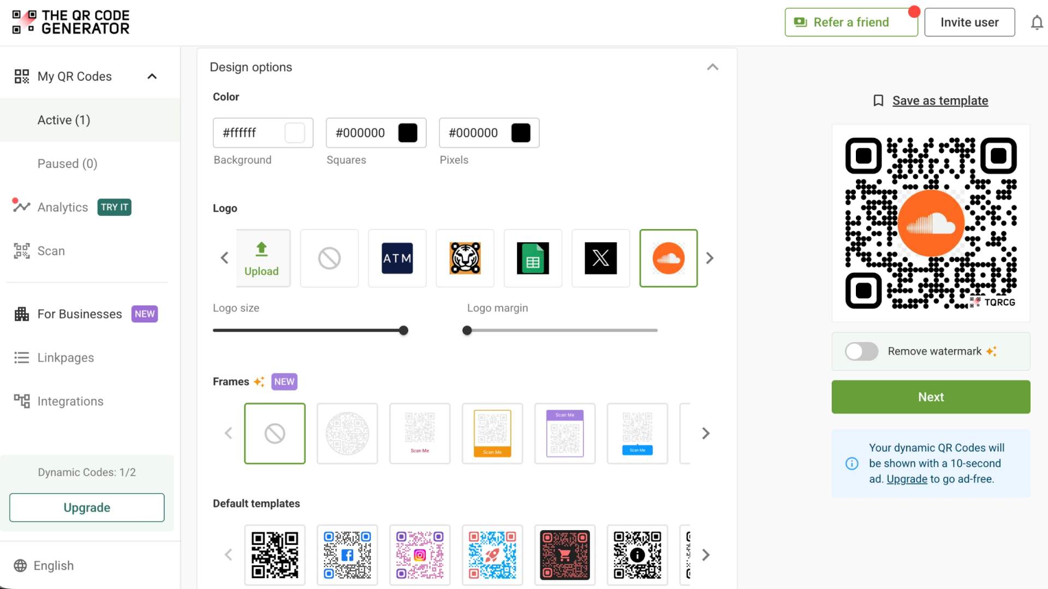This screenshot has width=1048, height=589.
Task: Click the green Next button
Action: tap(931, 397)
